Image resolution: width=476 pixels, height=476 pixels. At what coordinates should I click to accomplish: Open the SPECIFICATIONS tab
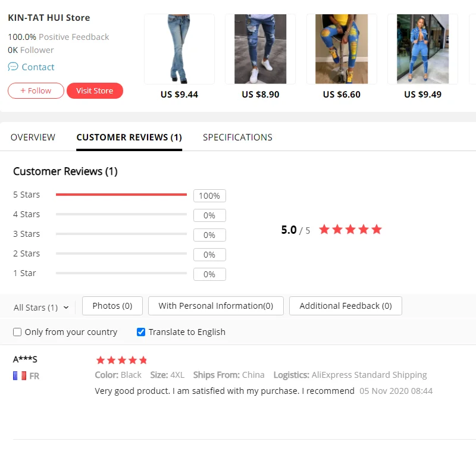click(x=237, y=137)
